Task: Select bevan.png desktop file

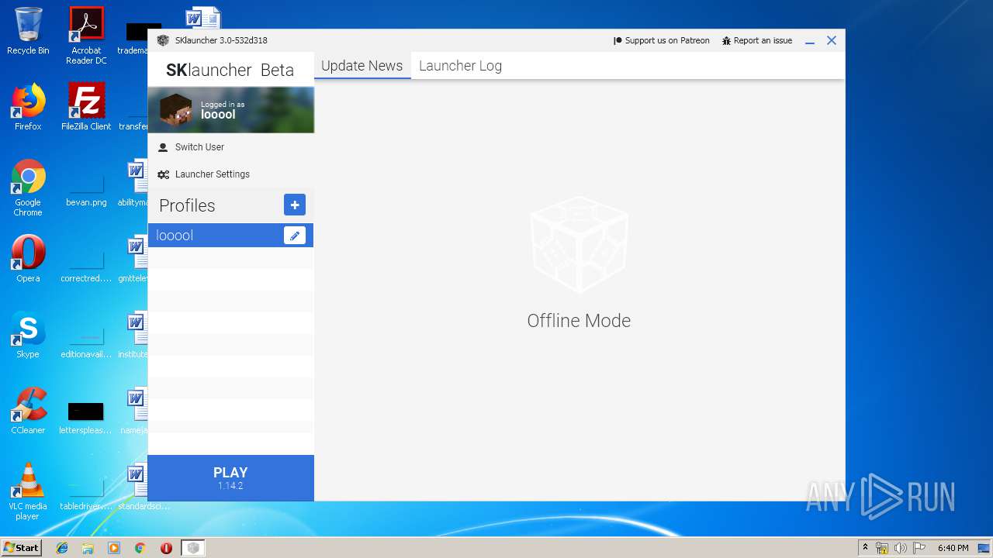Action: (86, 188)
